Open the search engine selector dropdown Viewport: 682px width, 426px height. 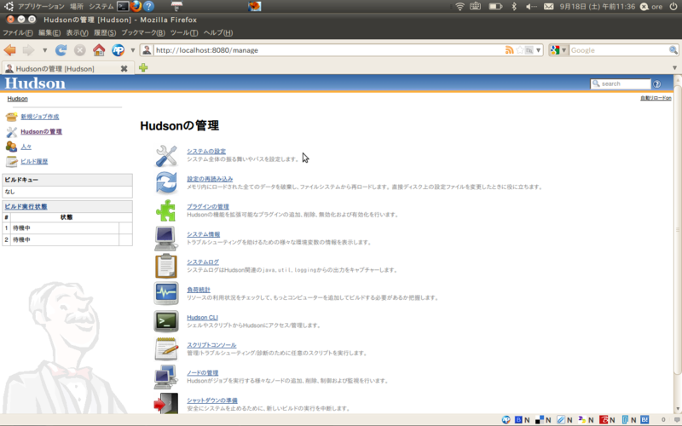tap(558, 50)
